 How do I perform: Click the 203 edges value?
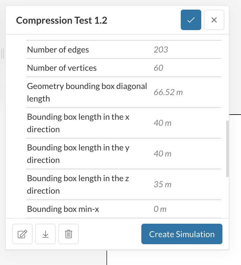coord(161,50)
